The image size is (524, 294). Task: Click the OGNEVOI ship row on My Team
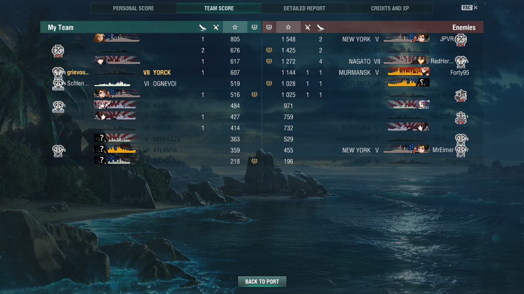pos(151,83)
